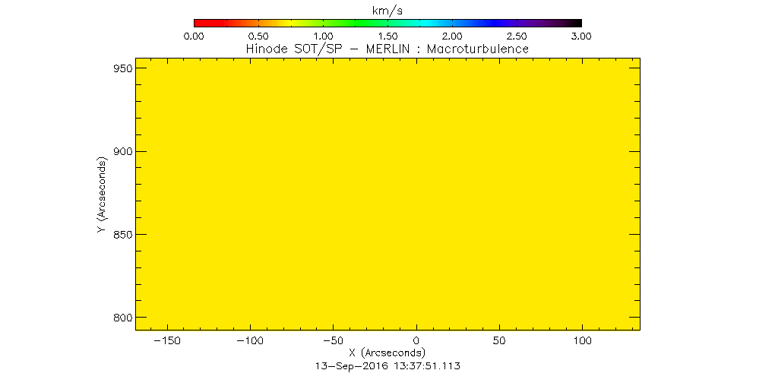
Task: Click the red end of the colorbar
Action: pyautogui.click(x=198, y=23)
